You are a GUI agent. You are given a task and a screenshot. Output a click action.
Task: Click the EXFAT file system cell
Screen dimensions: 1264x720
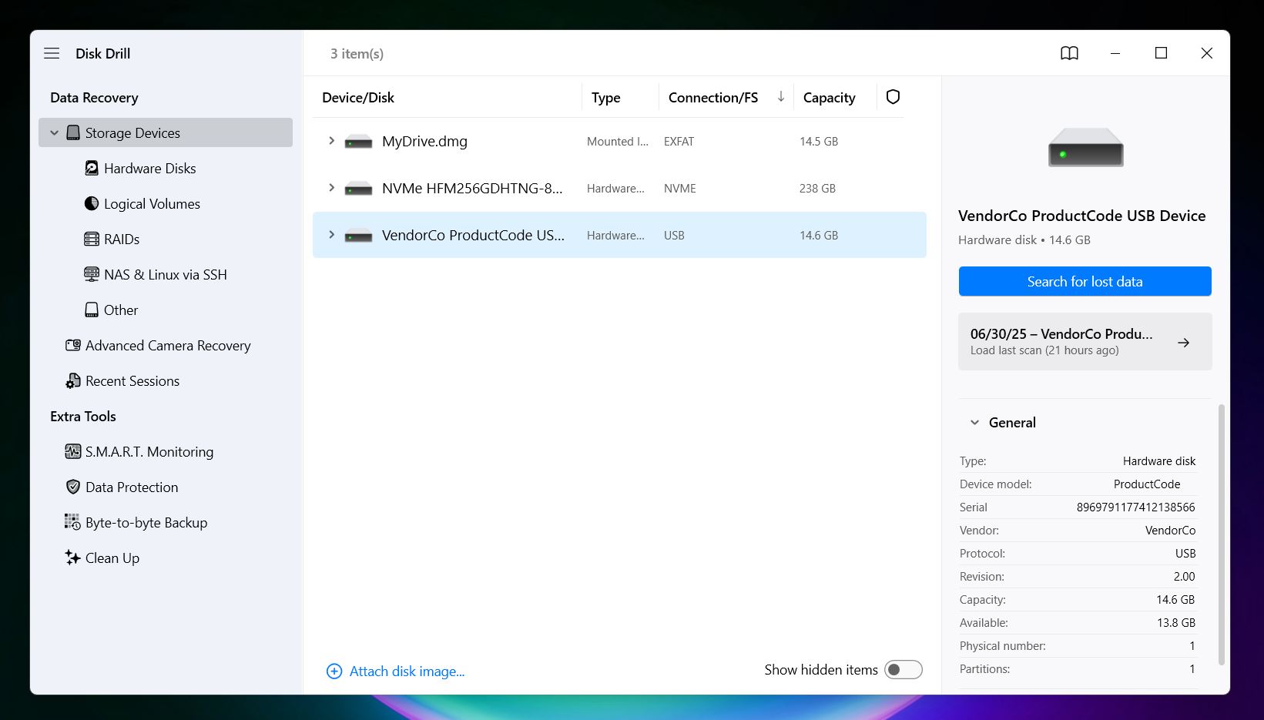tap(679, 142)
